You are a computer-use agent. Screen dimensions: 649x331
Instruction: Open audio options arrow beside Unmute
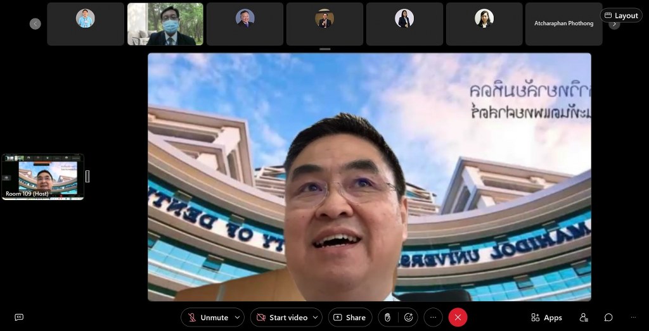pos(238,317)
